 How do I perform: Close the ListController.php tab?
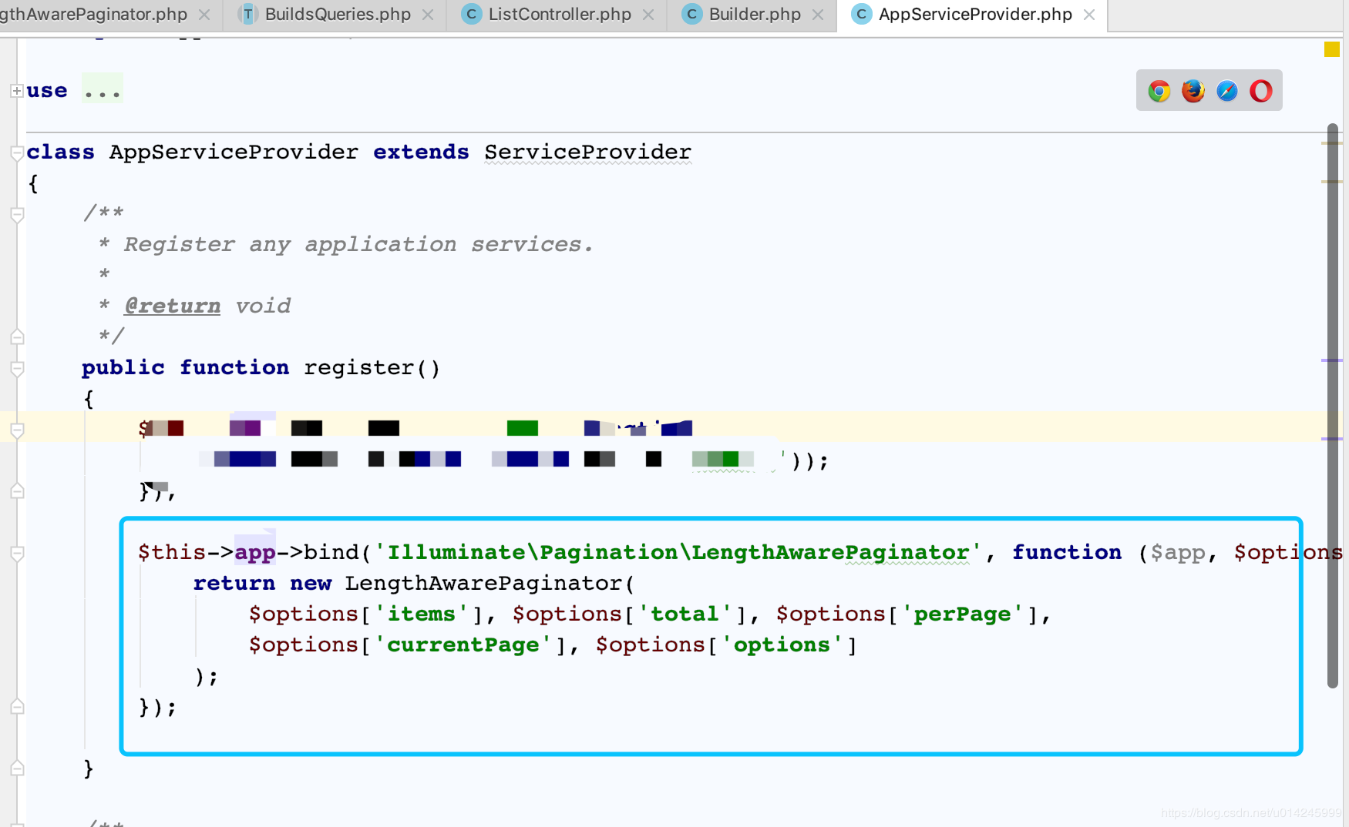pos(648,15)
